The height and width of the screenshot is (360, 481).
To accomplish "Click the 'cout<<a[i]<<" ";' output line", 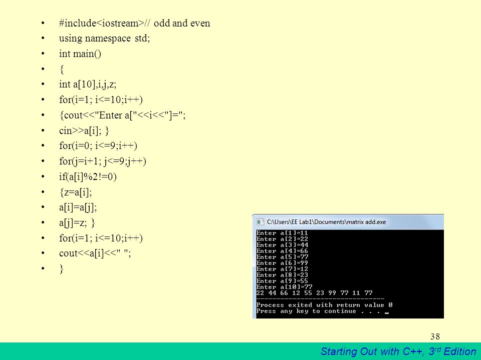I will [x=95, y=253].
